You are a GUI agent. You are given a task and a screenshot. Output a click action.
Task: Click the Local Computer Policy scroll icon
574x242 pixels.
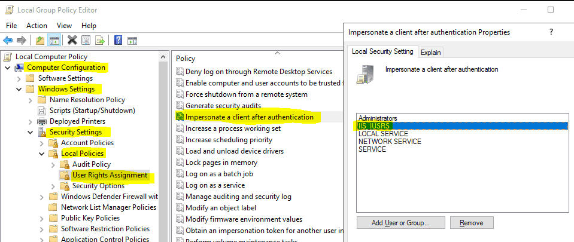[8, 57]
